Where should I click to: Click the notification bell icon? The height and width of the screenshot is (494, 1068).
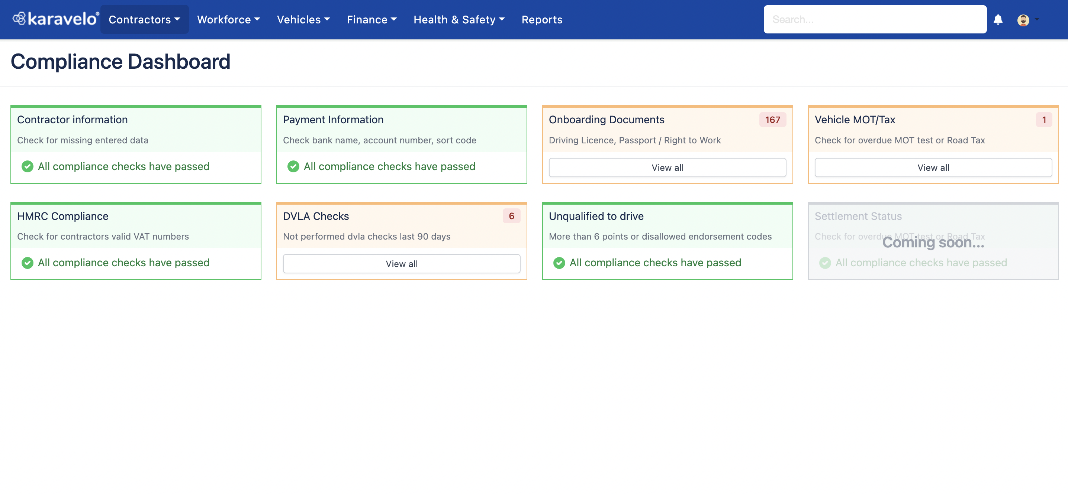point(998,19)
